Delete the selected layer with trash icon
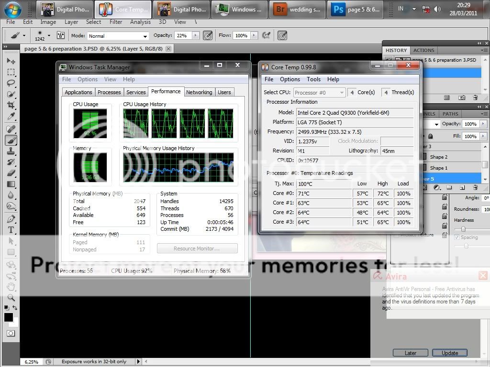 (x=475, y=187)
